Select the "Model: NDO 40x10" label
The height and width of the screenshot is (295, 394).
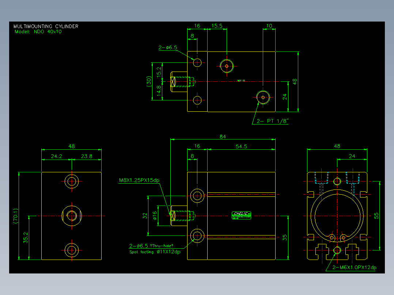38,32
